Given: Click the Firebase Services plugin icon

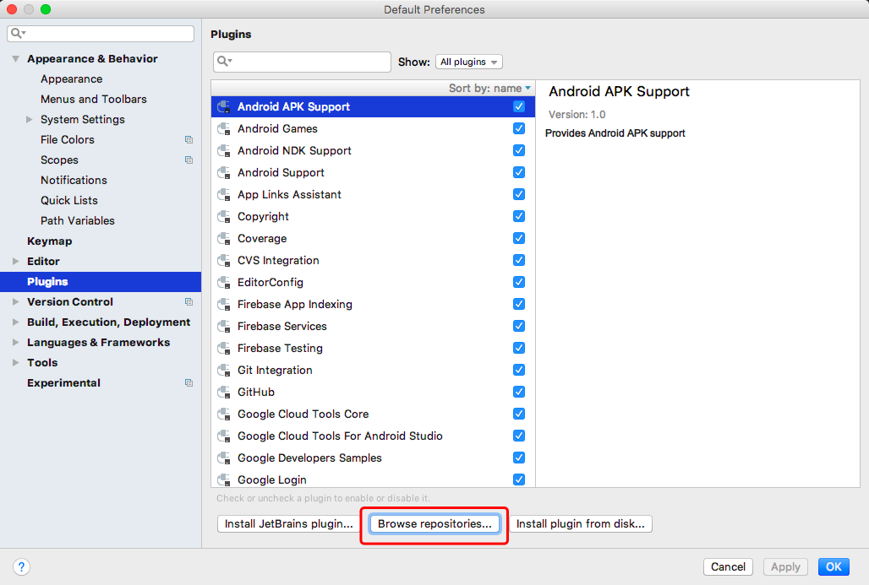Looking at the screenshot, I should click(x=224, y=327).
